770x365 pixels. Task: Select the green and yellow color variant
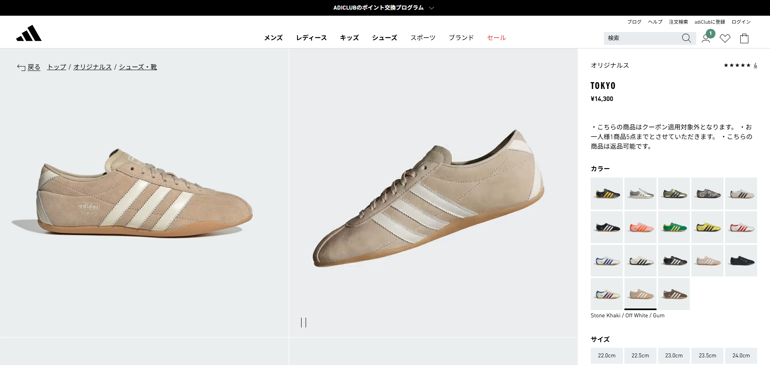pyautogui.click(x=674, y=227)
